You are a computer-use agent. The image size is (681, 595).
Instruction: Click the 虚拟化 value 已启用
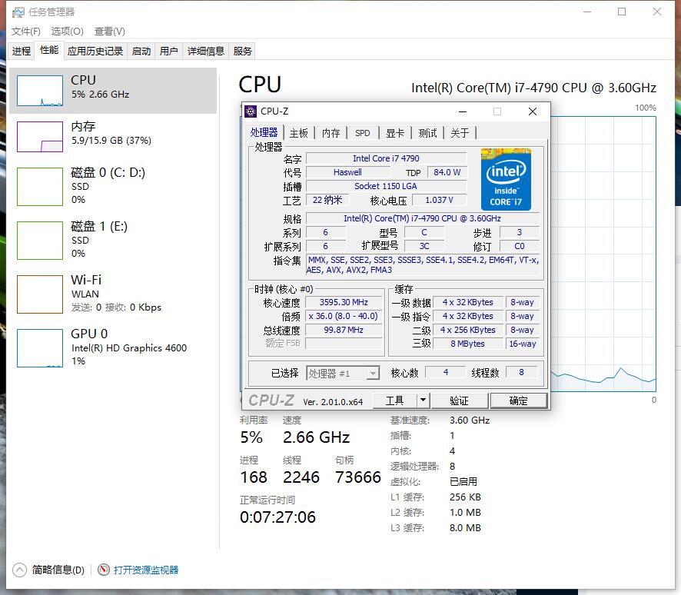(463, 482)
